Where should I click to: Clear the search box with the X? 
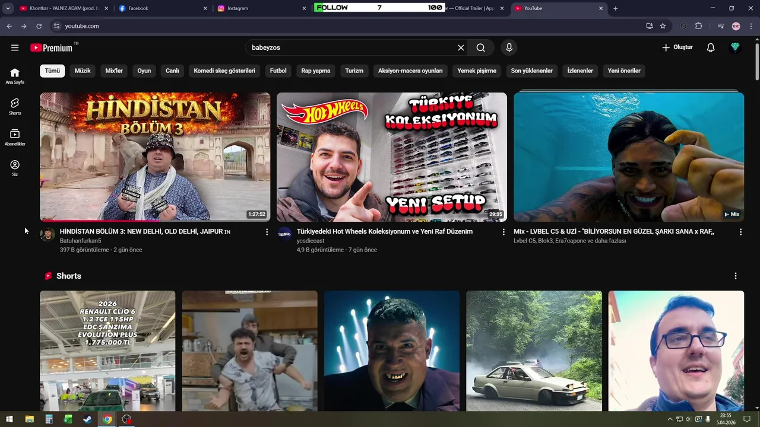pos(461,47)
